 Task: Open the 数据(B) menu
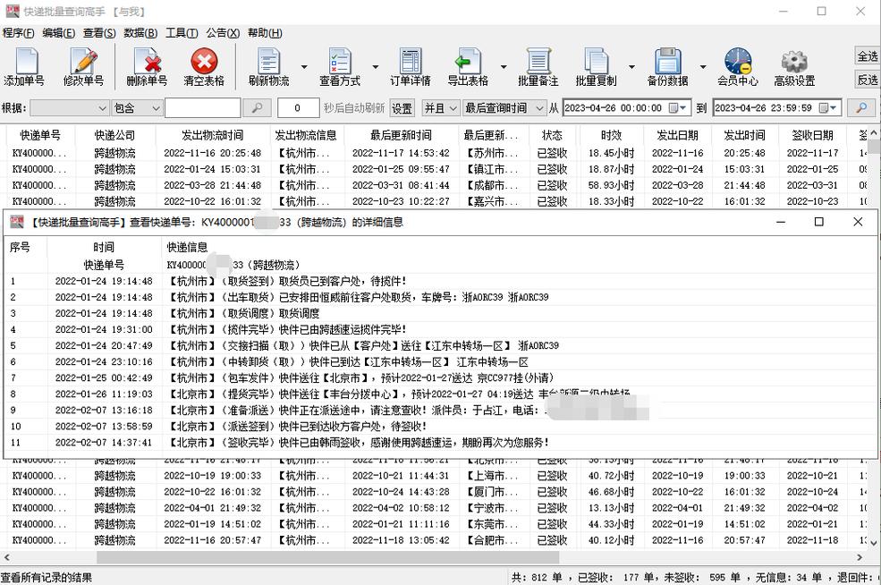tap(139, 32)
